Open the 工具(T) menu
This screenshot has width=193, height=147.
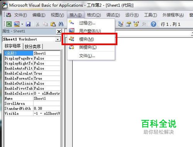[151, 15]
